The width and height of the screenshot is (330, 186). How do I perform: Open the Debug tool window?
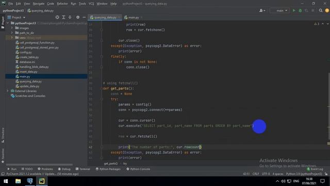point(64,169)
